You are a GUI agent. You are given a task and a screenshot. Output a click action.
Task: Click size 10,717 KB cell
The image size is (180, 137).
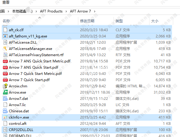pyautogui.click(x=162, y=61)
